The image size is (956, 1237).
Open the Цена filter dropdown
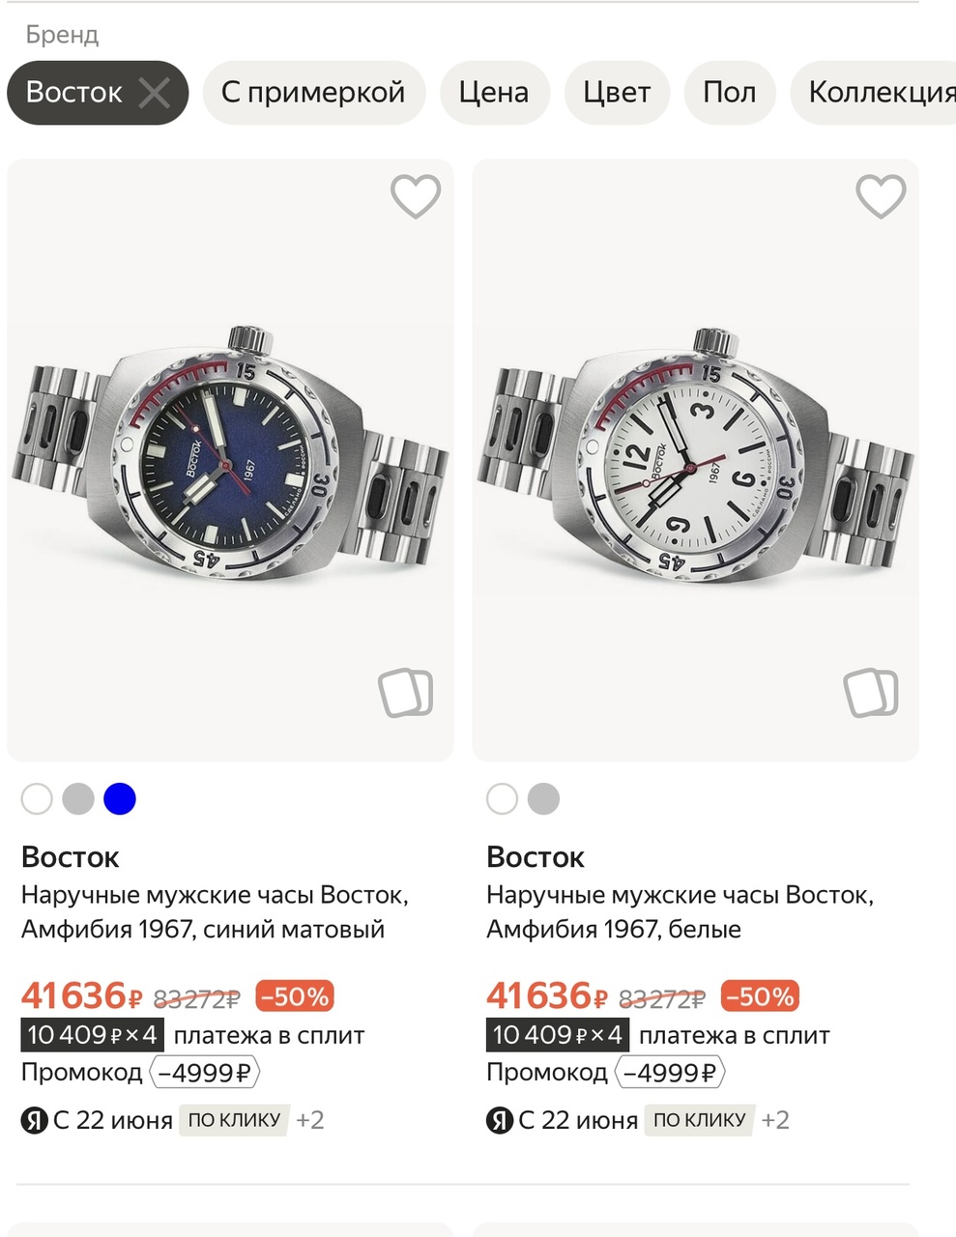coord(494,93)
